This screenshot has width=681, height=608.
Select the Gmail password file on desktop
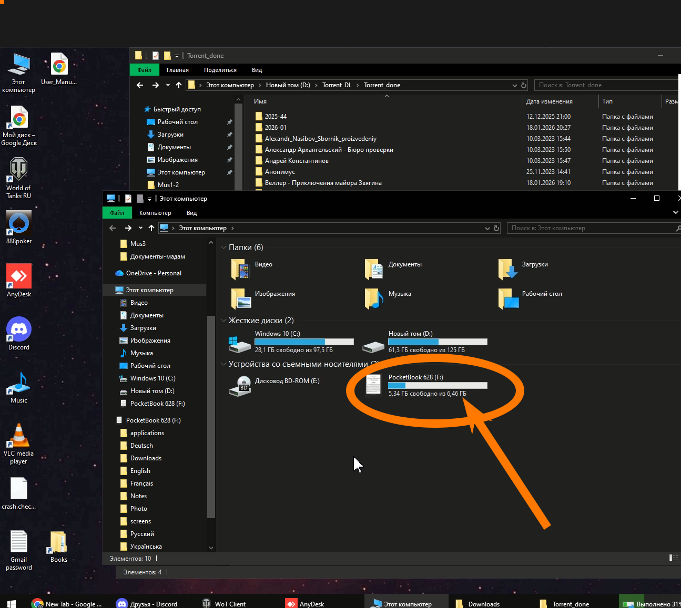(x=19, y=550)
